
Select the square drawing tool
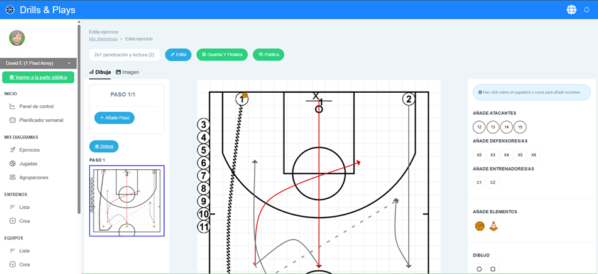click(x=493, y=269)
